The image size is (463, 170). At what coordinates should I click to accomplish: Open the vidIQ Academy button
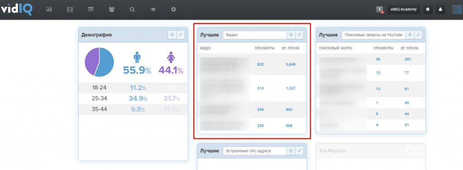pyautogui.click(x=403, y=9)
